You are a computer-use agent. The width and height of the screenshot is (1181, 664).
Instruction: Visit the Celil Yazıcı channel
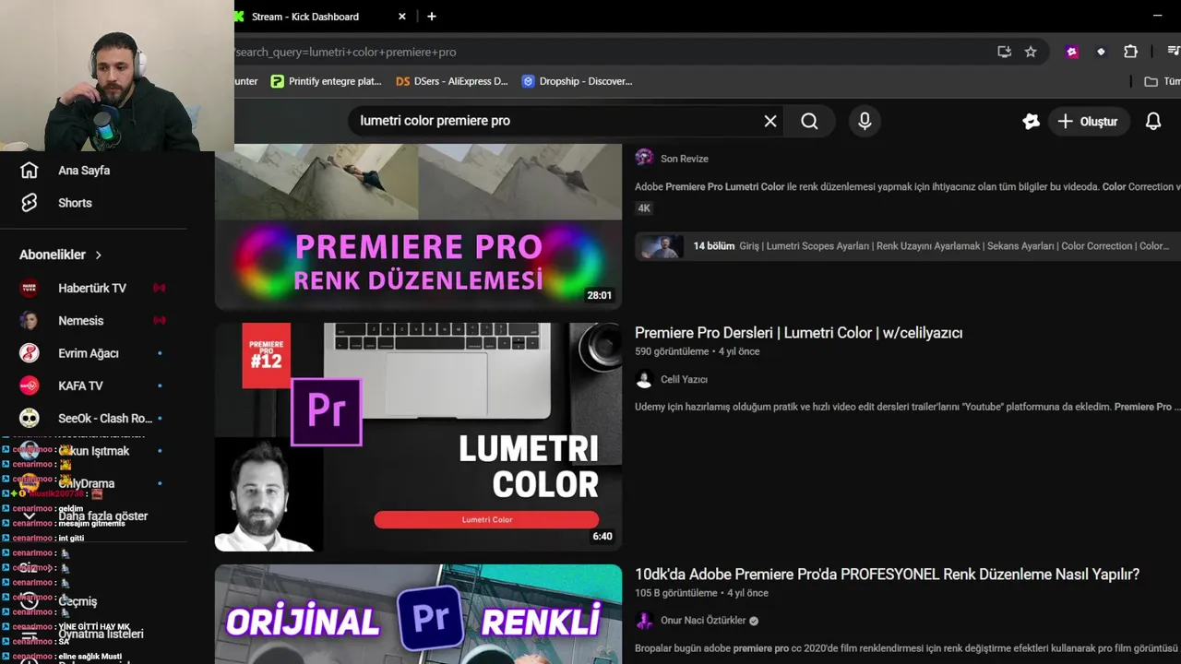pos(684,379)
